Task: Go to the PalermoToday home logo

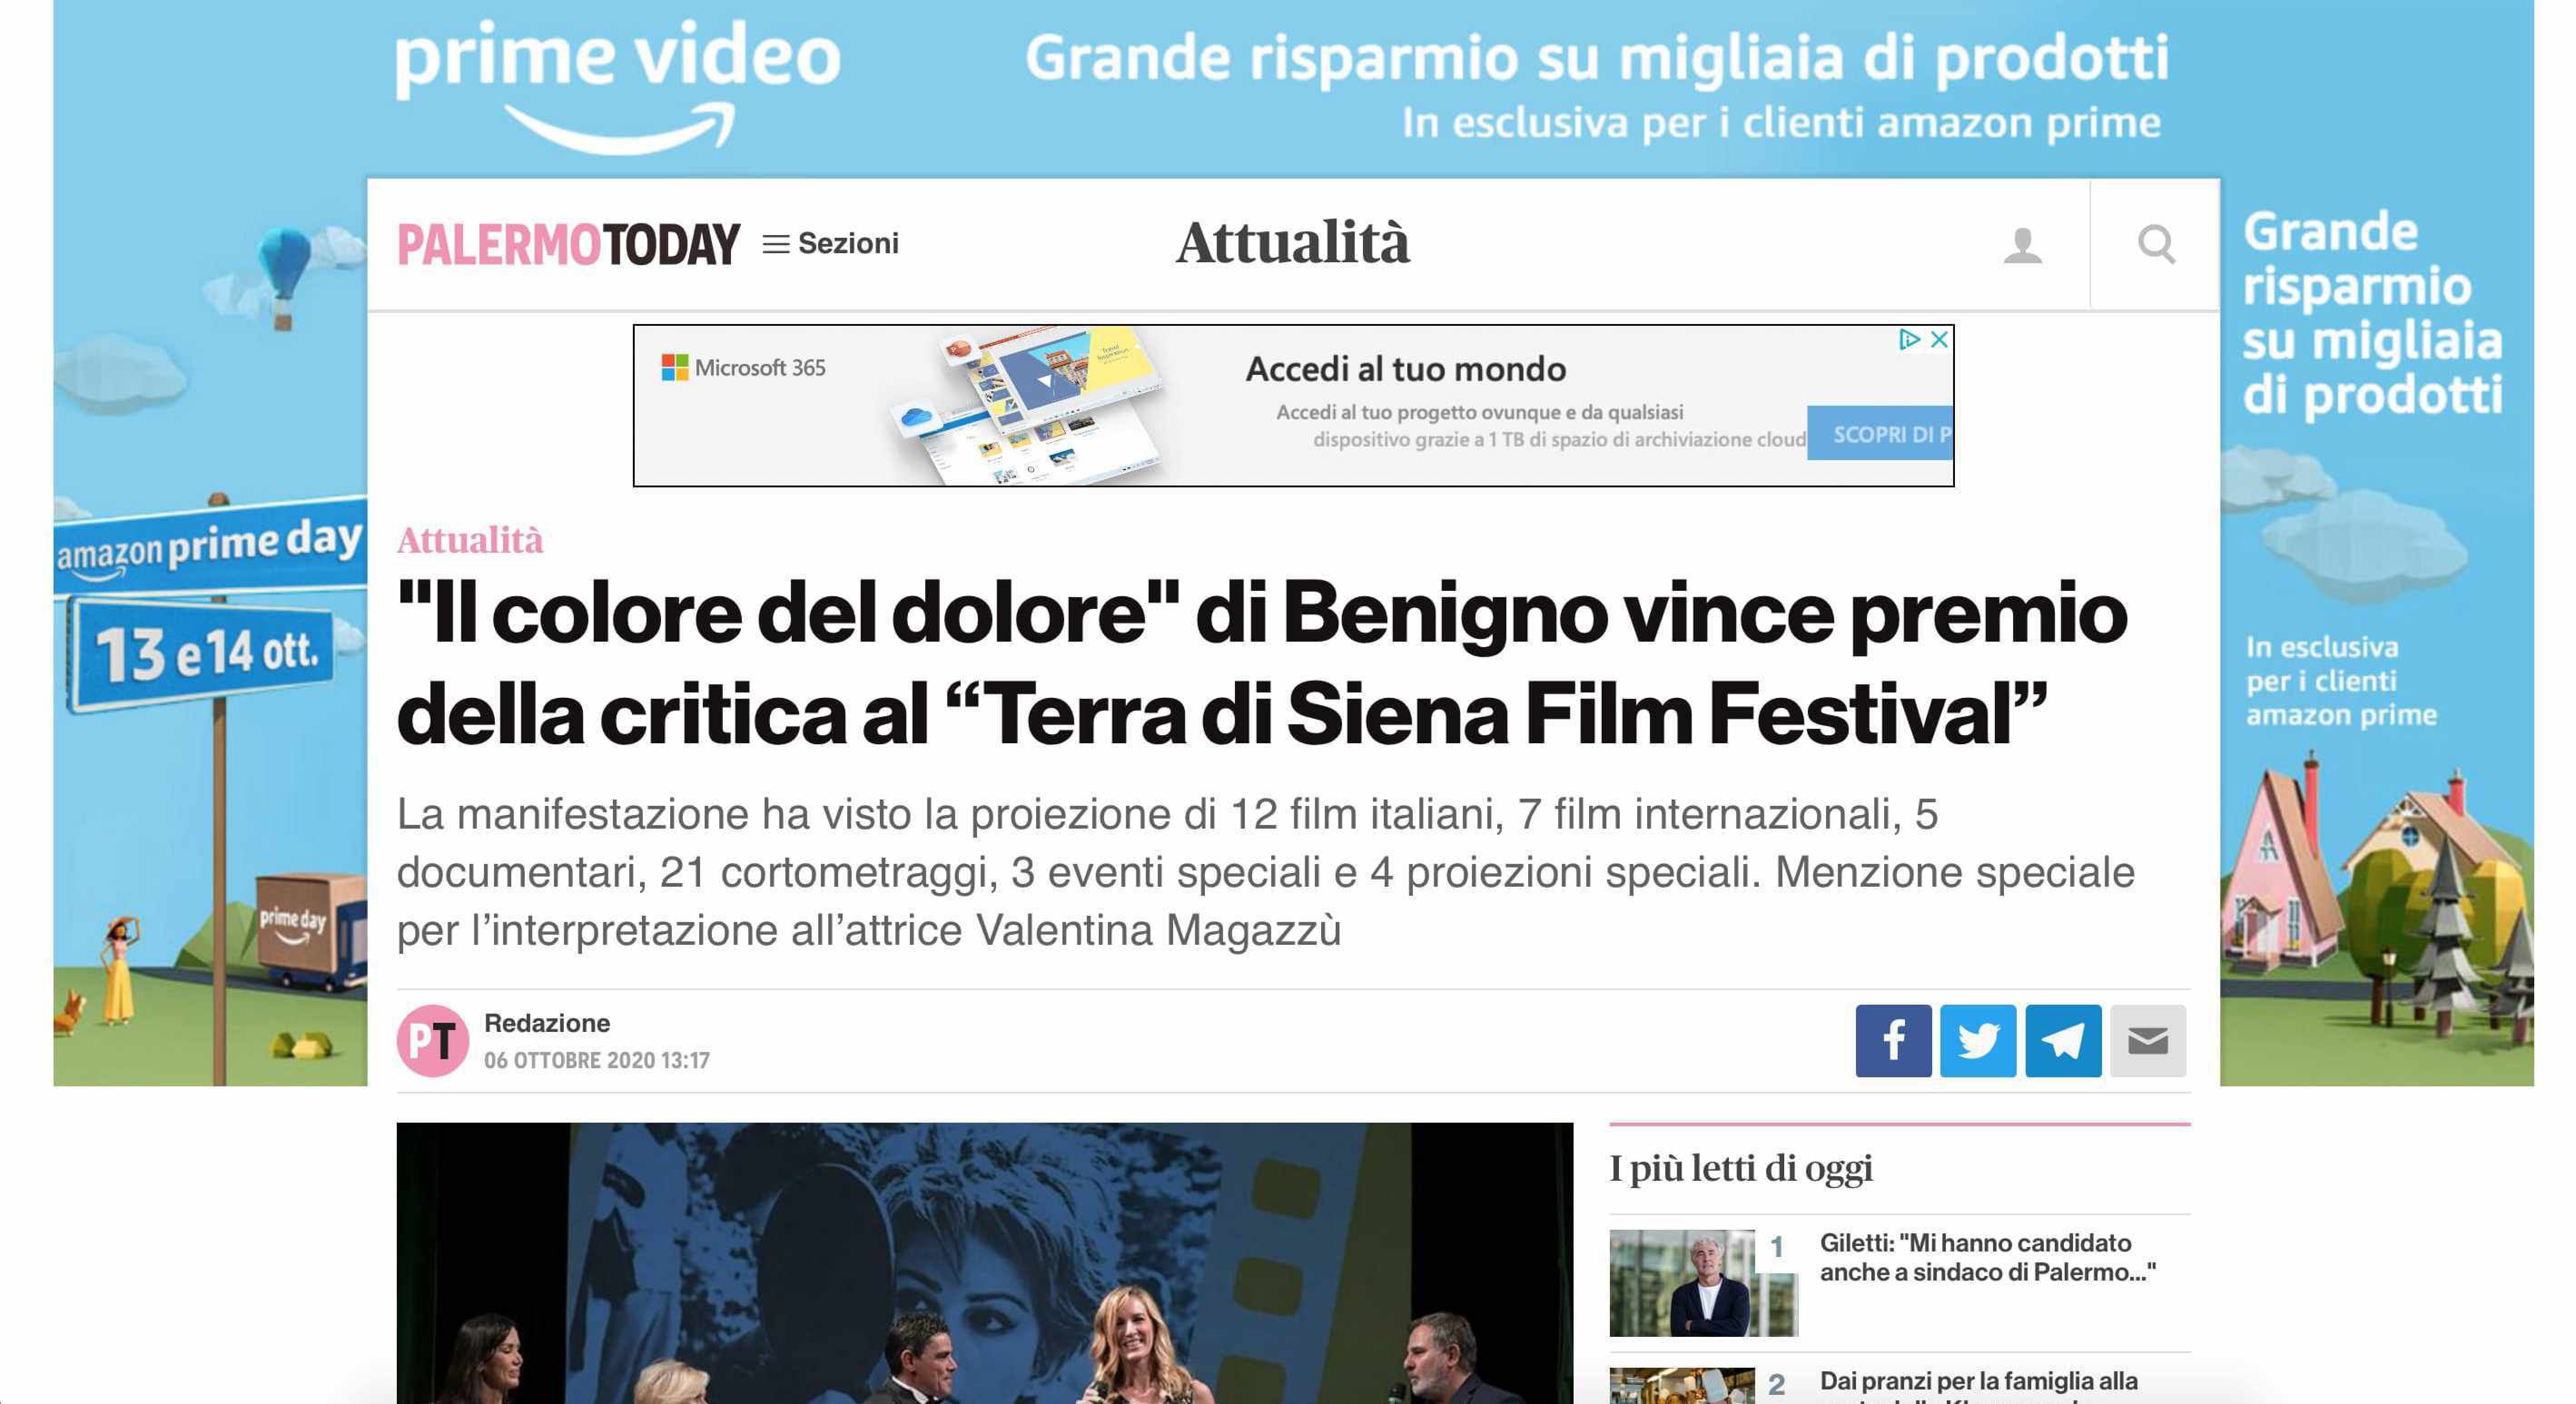Action: 568,244
